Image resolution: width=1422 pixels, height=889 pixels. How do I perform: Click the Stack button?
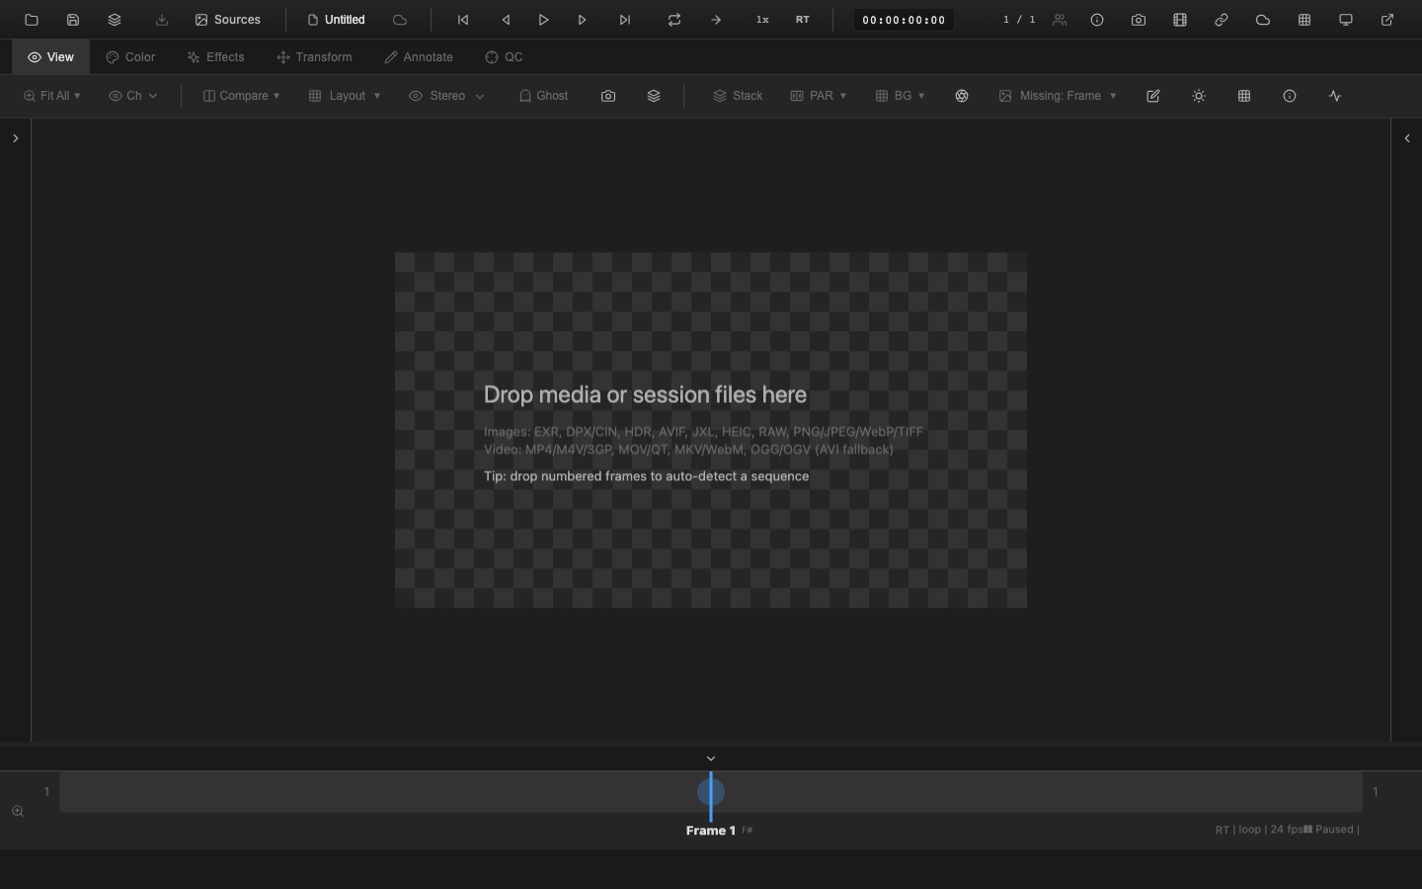tap(738, 96)
